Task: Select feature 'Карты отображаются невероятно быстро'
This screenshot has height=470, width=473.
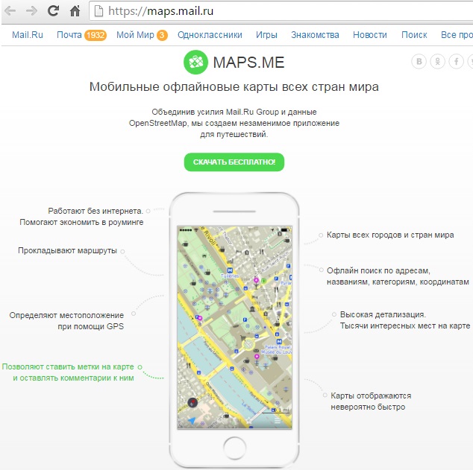Action: [371, 401]
